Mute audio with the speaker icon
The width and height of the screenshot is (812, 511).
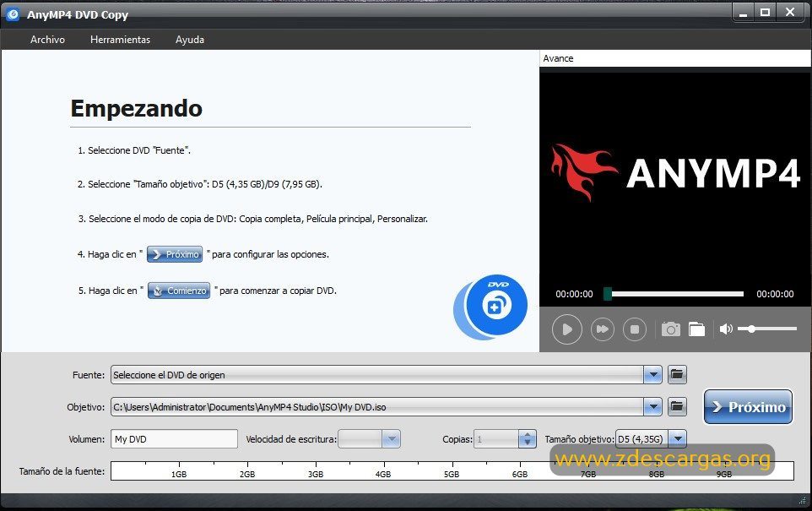click(726, 329)
